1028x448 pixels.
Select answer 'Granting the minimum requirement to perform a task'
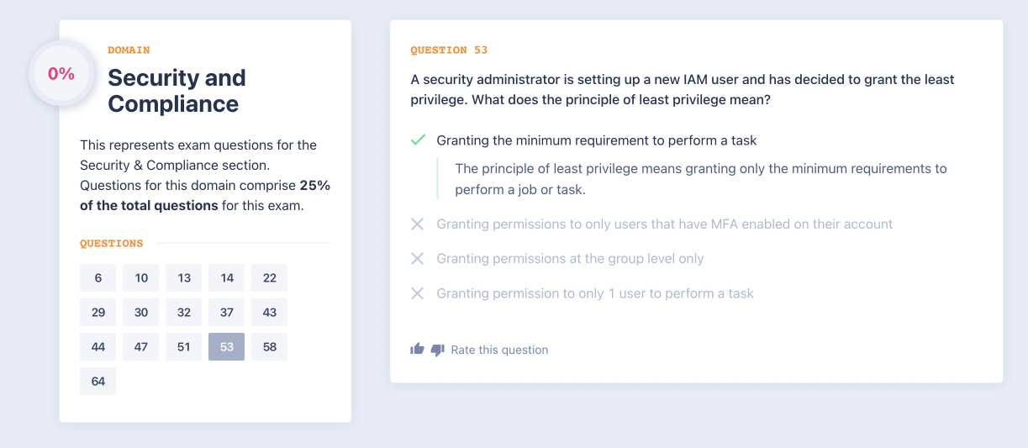597,140
